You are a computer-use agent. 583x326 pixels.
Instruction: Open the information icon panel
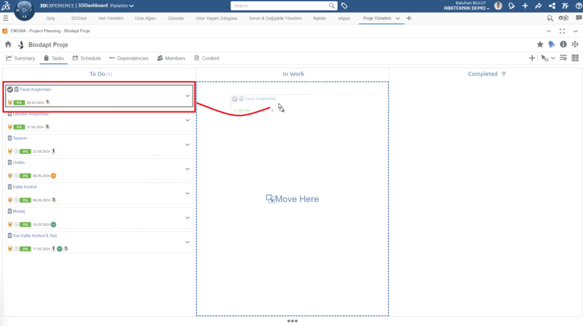[563, 44]
